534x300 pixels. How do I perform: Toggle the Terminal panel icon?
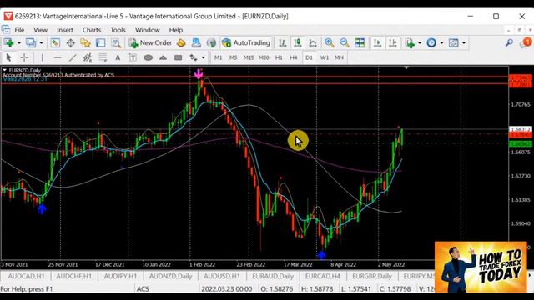point(100,42)
